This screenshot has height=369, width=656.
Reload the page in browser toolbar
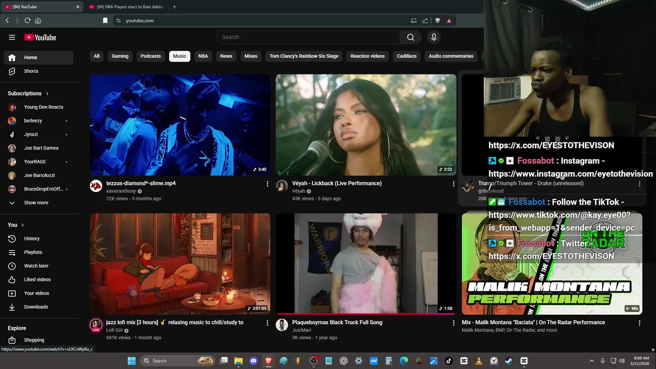[x=27, y=20]
